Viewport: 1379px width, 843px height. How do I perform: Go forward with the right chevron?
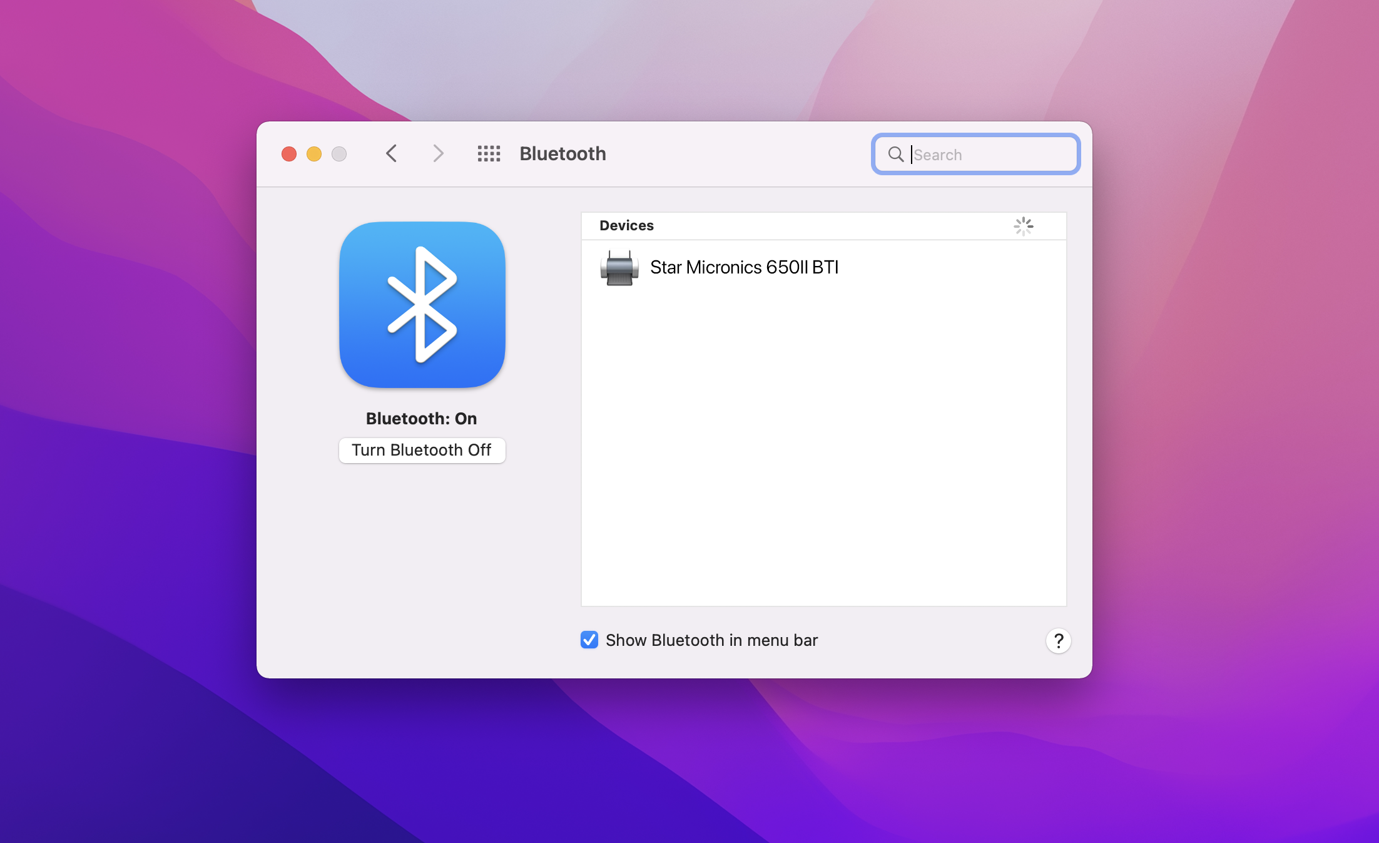tap(438, 153)
